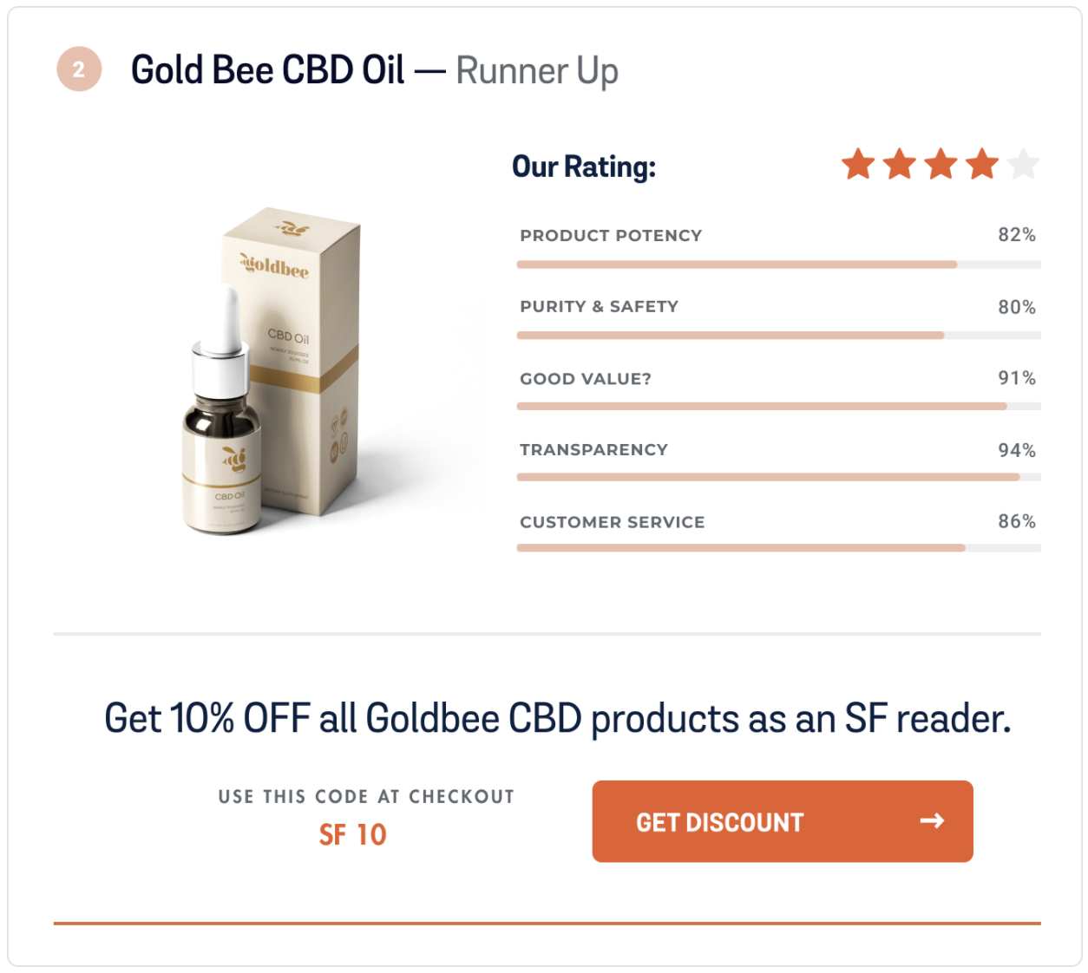Image resolution: width=1088 pixels, height=973 pixels.
Task: Click the first star in the rating
Action: [x=858, y=164]
